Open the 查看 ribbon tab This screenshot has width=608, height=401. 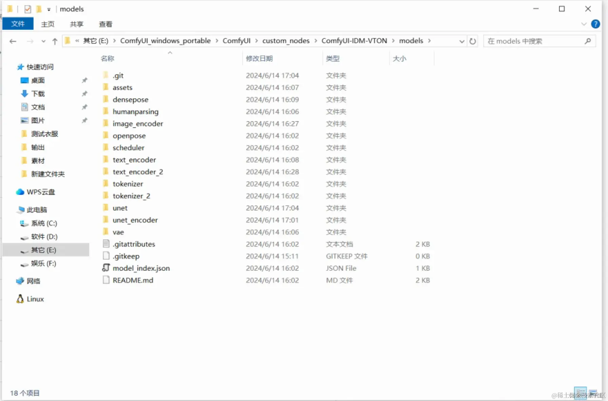click(106, 24)
